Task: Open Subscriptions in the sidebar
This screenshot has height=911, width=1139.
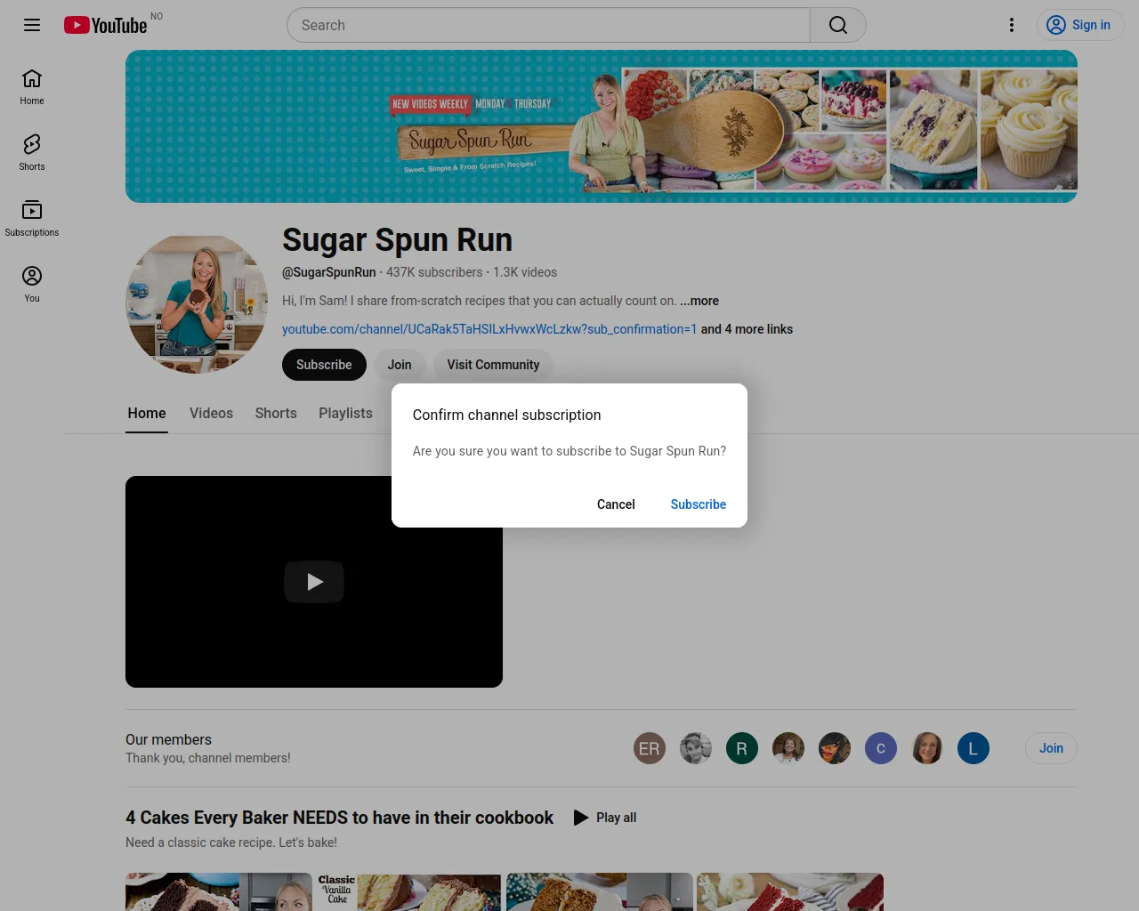Action: (32, 219)
